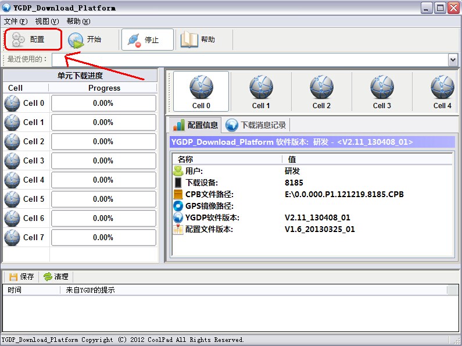
Task: Open the 帮助(H) menu in menu bar
Action: (78, 22)
